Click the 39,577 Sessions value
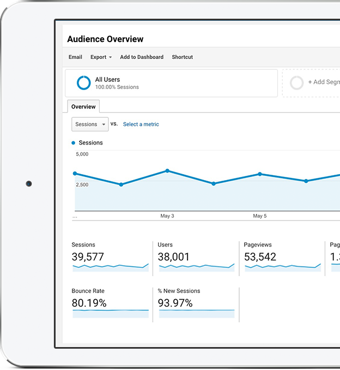 coord(88,256)
